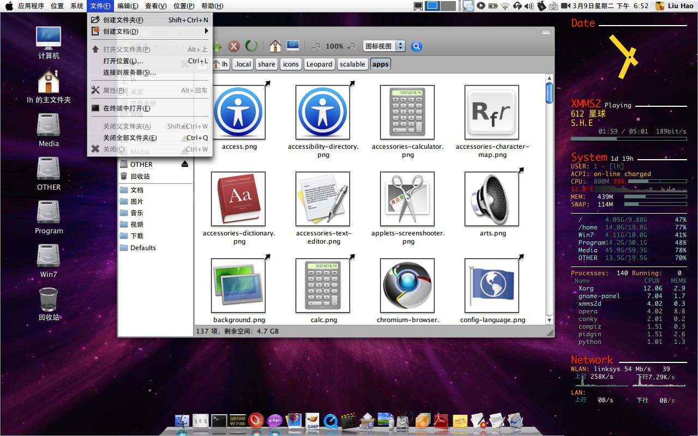Select the access.png thumbnail
698x436 pixels.
pos(238,112)
